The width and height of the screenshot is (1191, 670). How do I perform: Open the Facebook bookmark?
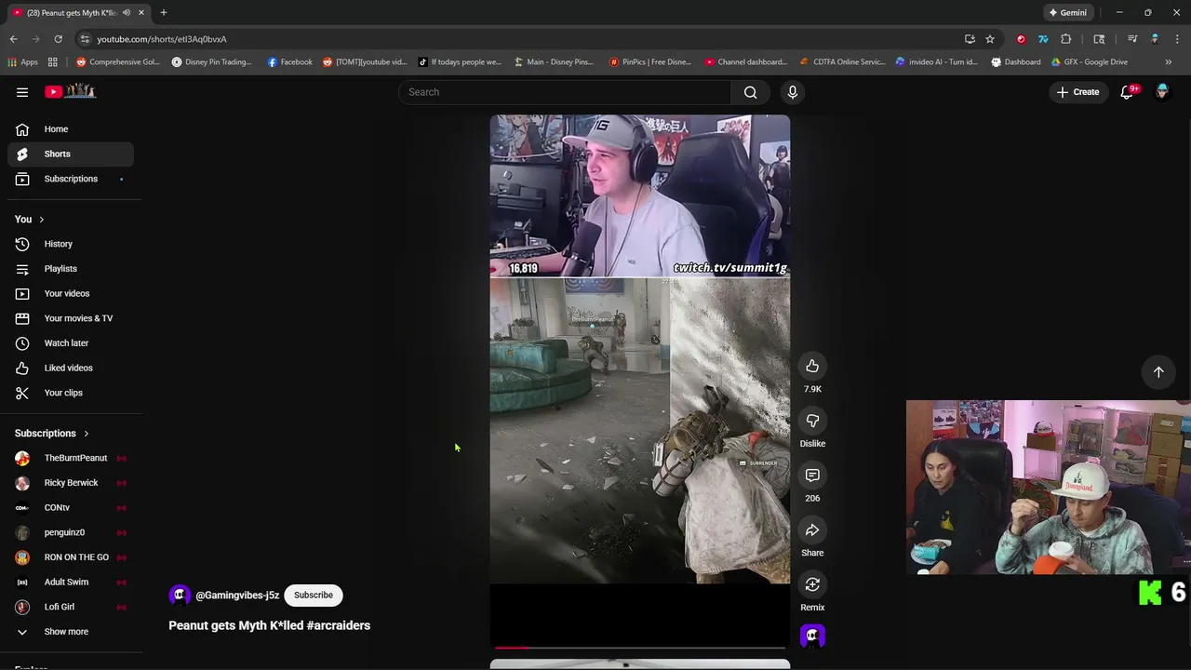tap(289, 62)
